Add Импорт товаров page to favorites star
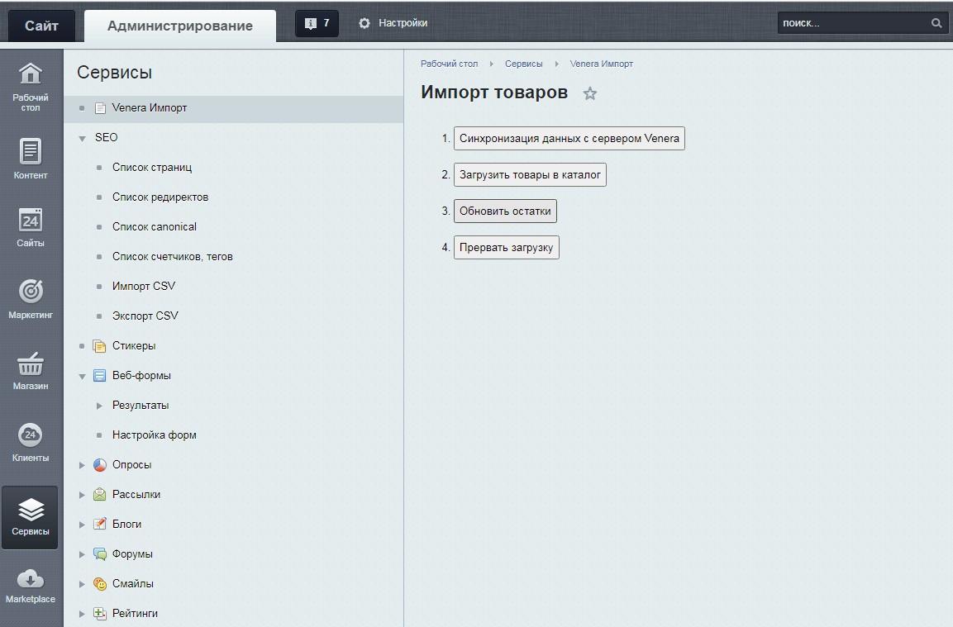 [589, 93]
